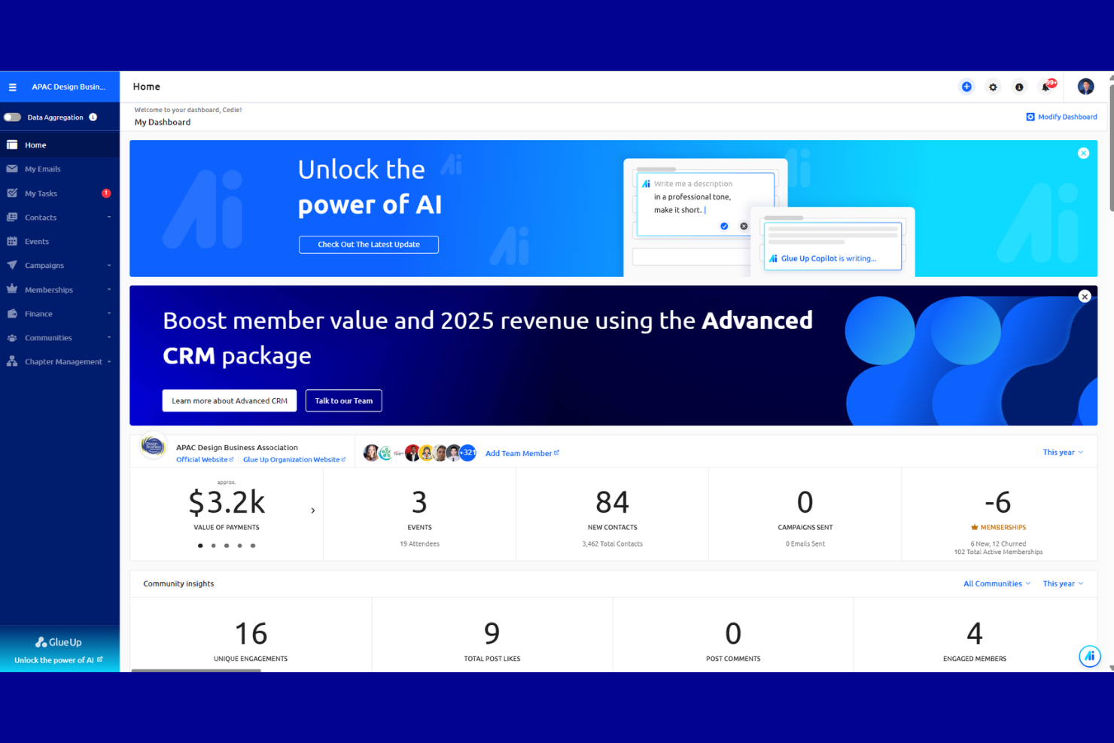The image size is (1114, 743).
Task: Open the user profile avatar menu
Action: click(1085, 87)
